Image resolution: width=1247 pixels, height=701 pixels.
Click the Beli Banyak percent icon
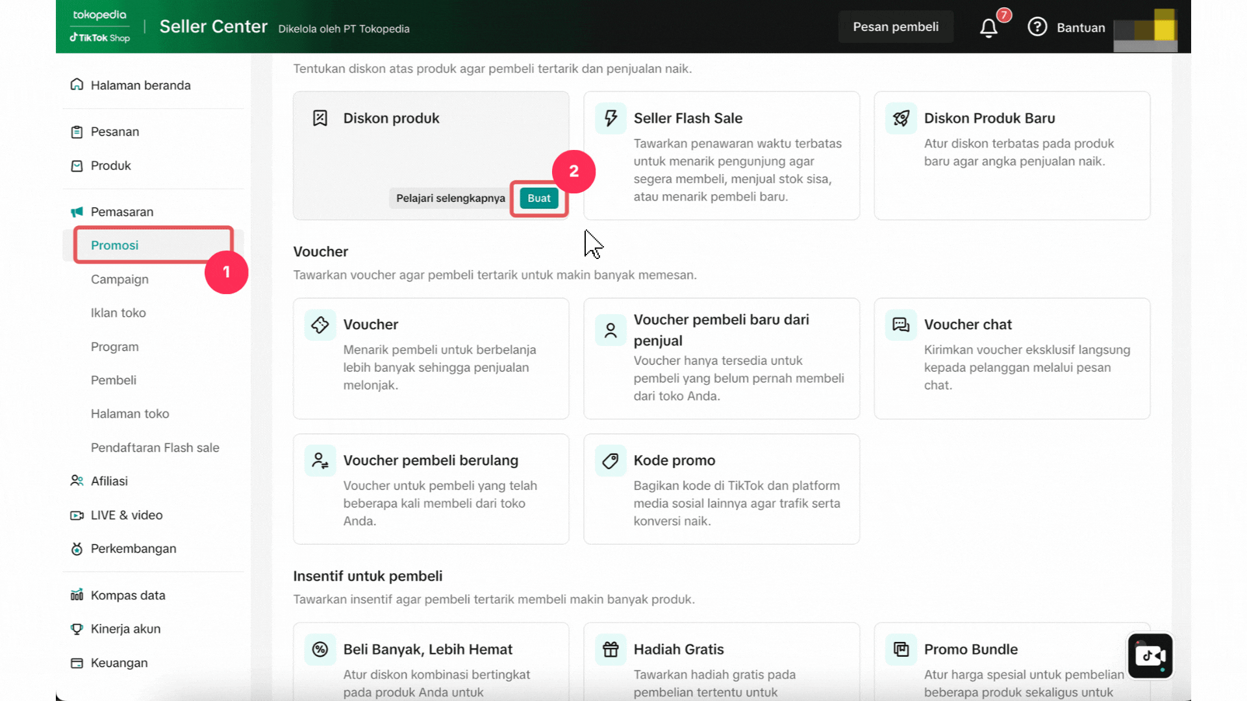click(x=320, y=650)
